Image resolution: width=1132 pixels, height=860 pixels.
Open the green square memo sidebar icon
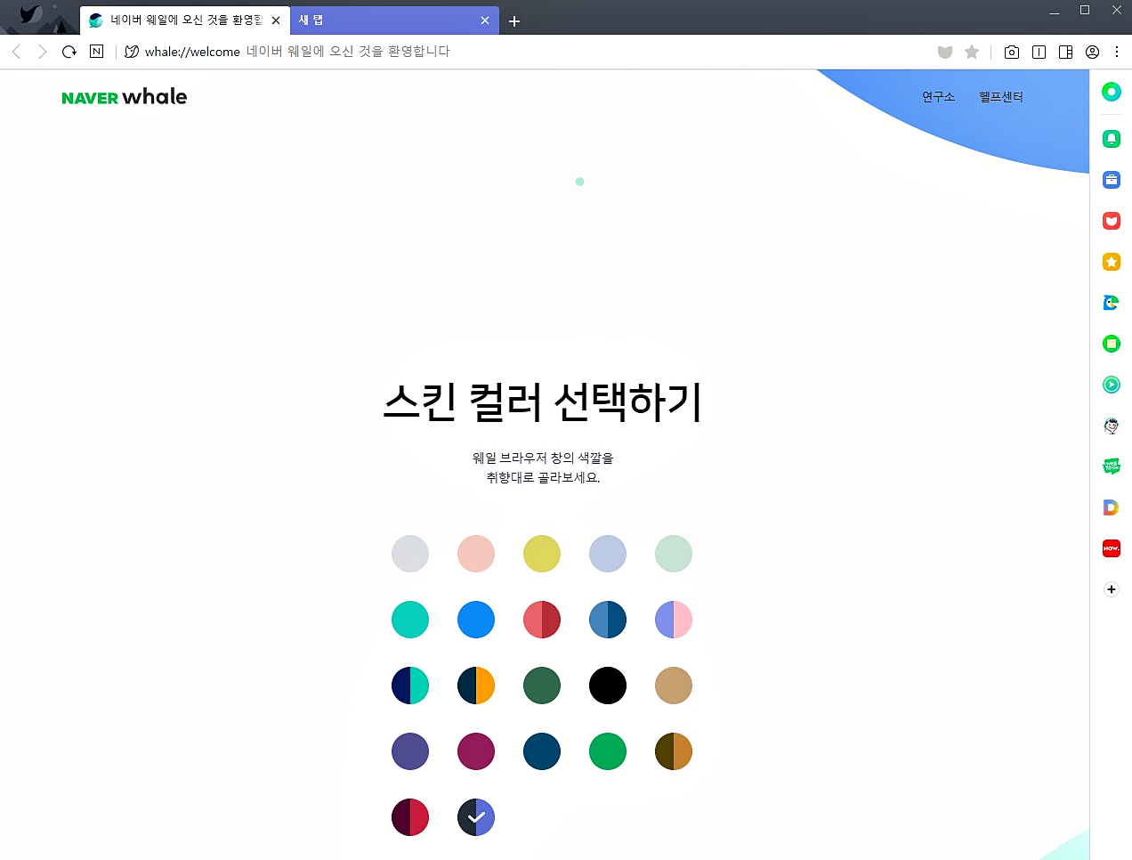click(1112, 344)
